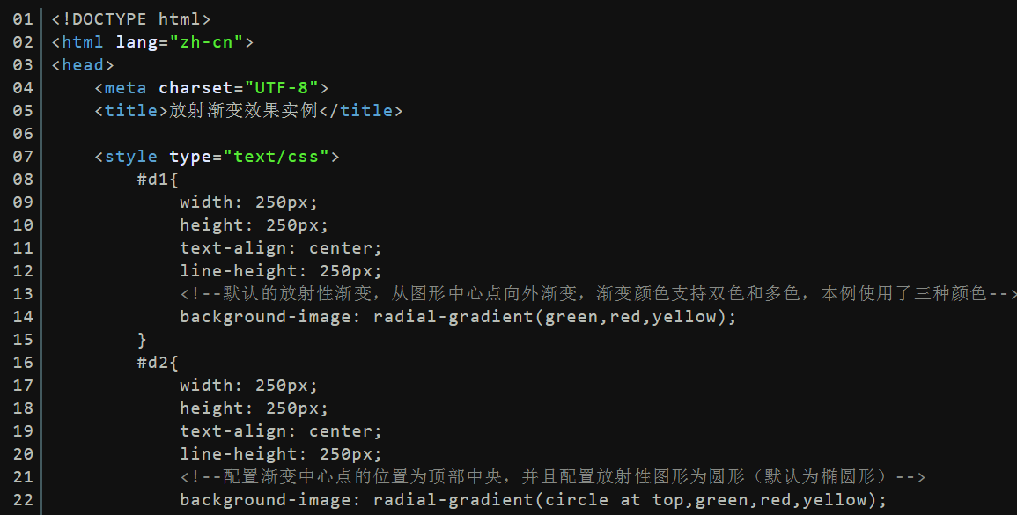Select the DOCTYPE html declaration text

(131, 19)
